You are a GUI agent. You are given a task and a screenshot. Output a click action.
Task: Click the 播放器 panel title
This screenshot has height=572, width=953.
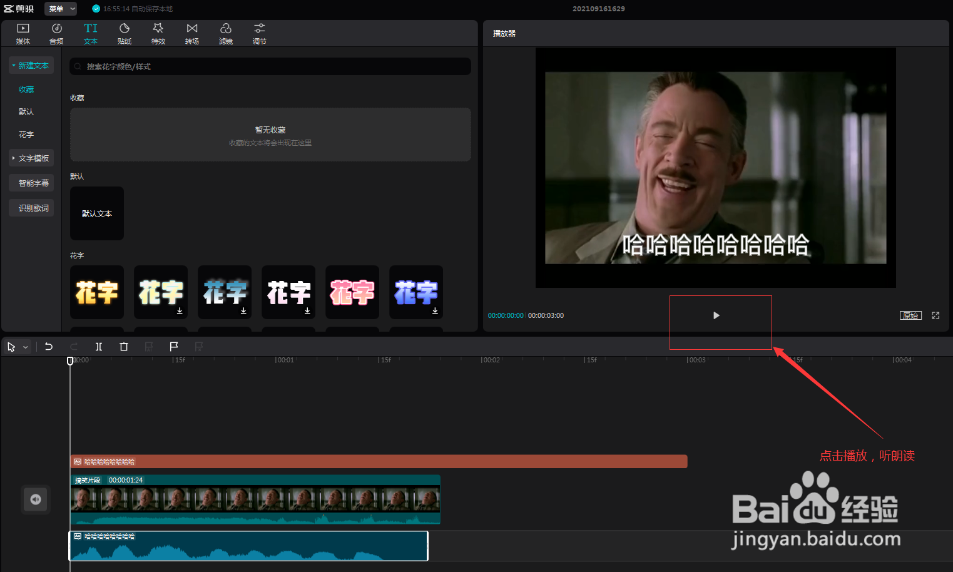tap(504, 34)
